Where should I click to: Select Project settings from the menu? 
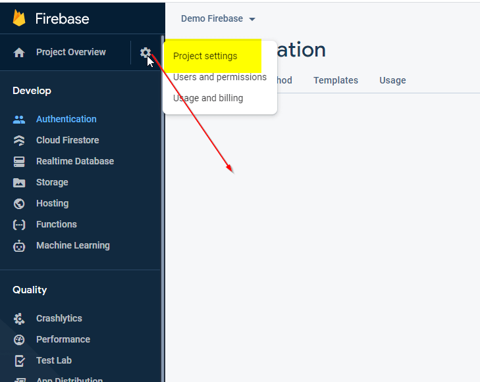point(205,57)
